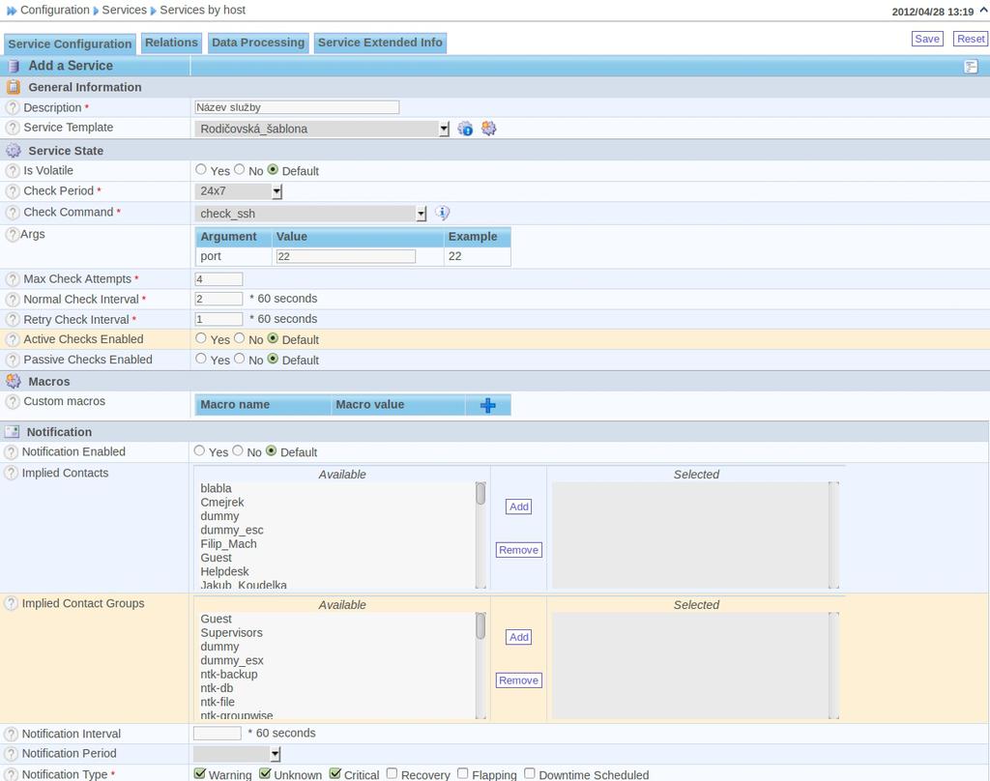Screen dimensions: 990x781
Task: Set Is Volatile to No
Action: tap(240, 169)
